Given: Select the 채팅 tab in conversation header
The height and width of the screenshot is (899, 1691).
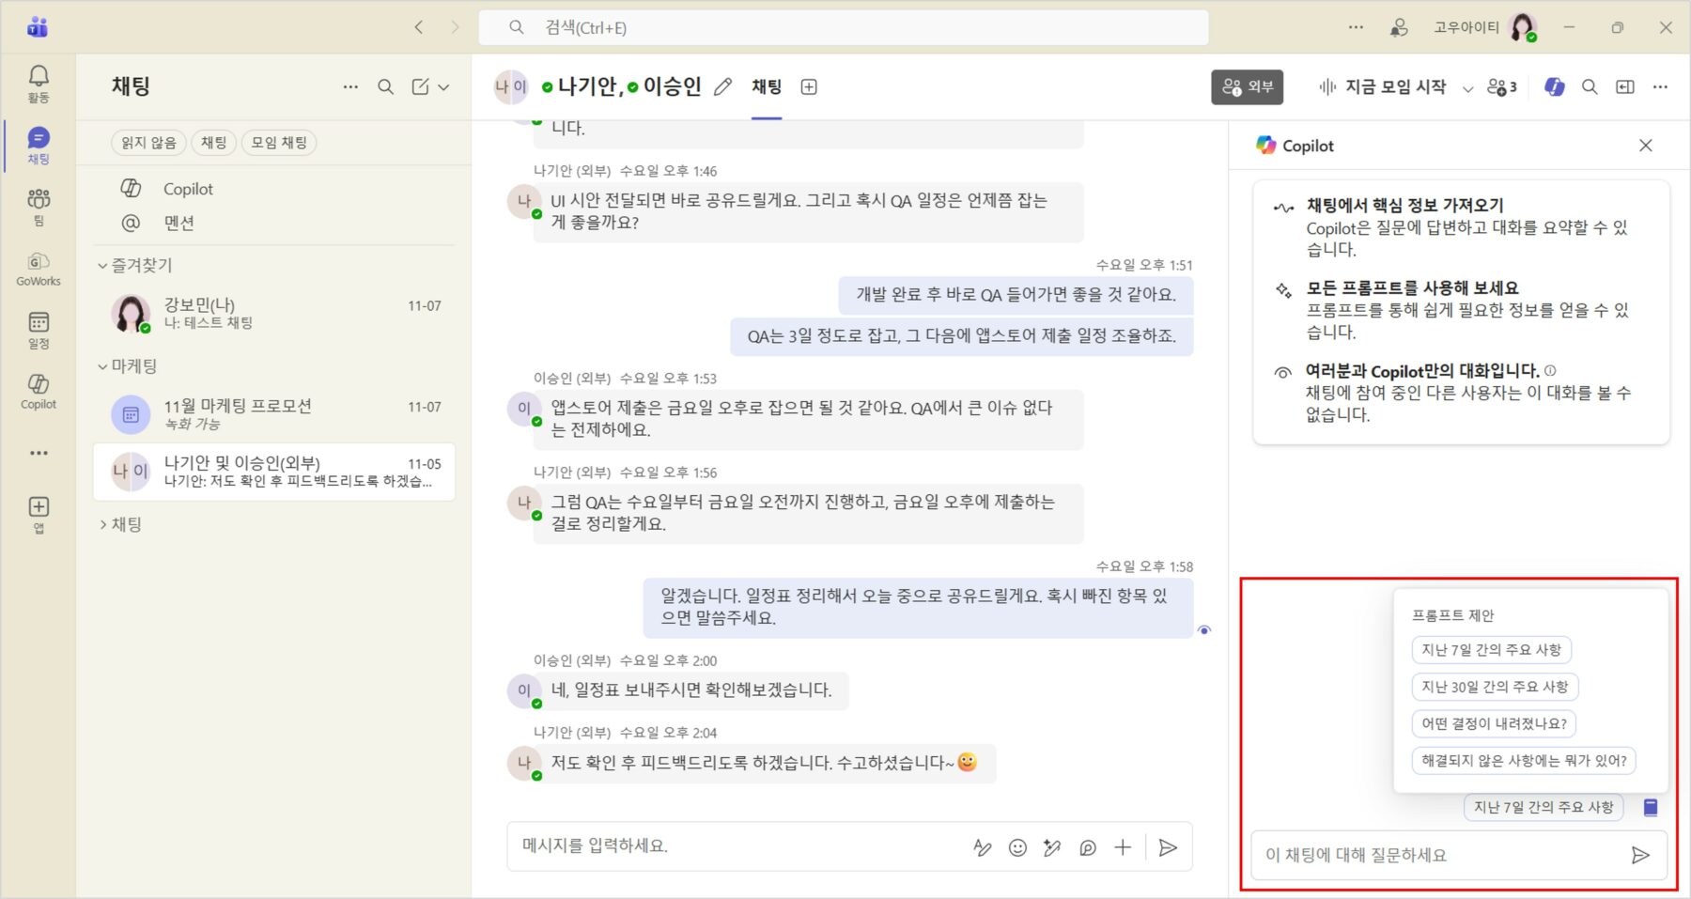Looking at the screenshot, I should pyautogui.click(x=767, y=87).
